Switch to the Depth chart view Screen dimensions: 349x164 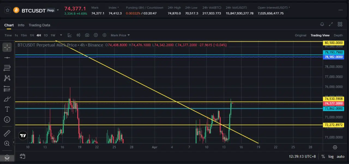click(338, 35)
